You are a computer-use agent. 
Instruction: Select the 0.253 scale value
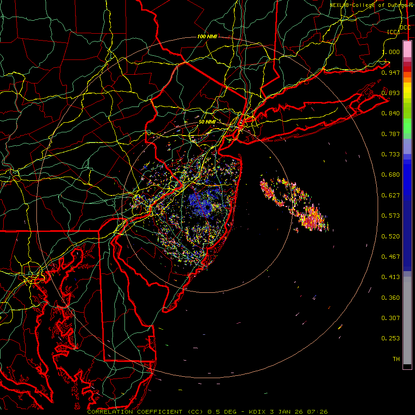coord(391,338)
